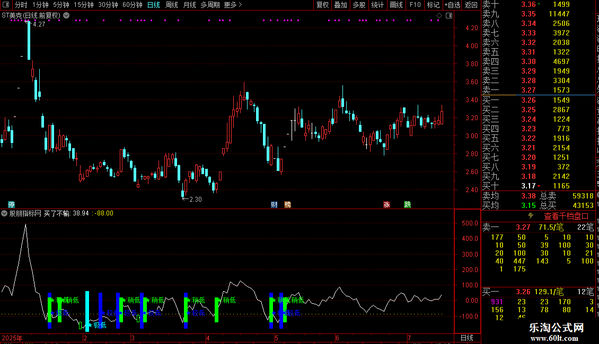Click the 榜 ranking marker icon
The image size is (599, 344).
(x=287, y=204)
